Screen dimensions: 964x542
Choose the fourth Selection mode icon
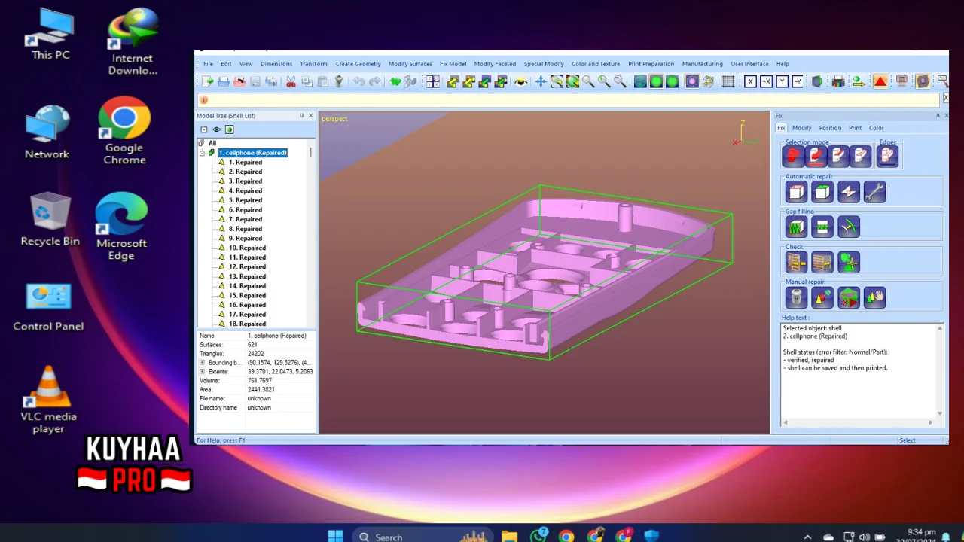861,156
